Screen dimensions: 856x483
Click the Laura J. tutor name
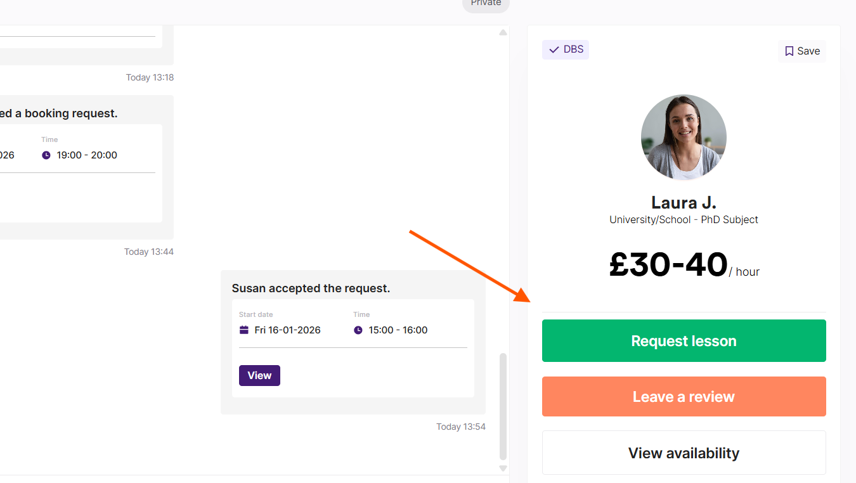684,203
